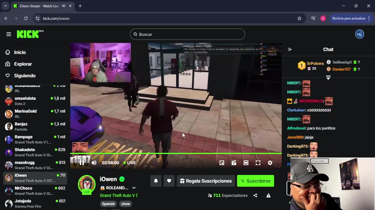Mute the stream volume
Viewport: 375px width, 210px height.
94,163
